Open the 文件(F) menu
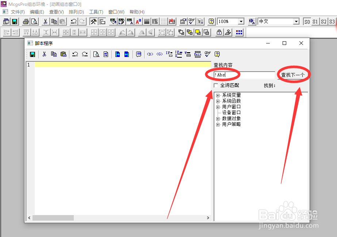The height and width of the screenshot is (237, 337). tap(18, 12)
